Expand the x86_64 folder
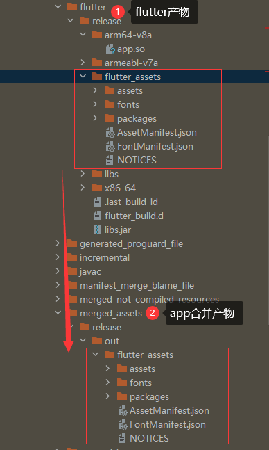The width and height of the screenshot is (269, 450). [x=83, y=188]
